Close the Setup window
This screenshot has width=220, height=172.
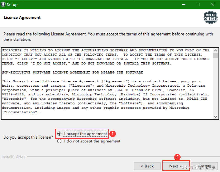coord(213,5)
